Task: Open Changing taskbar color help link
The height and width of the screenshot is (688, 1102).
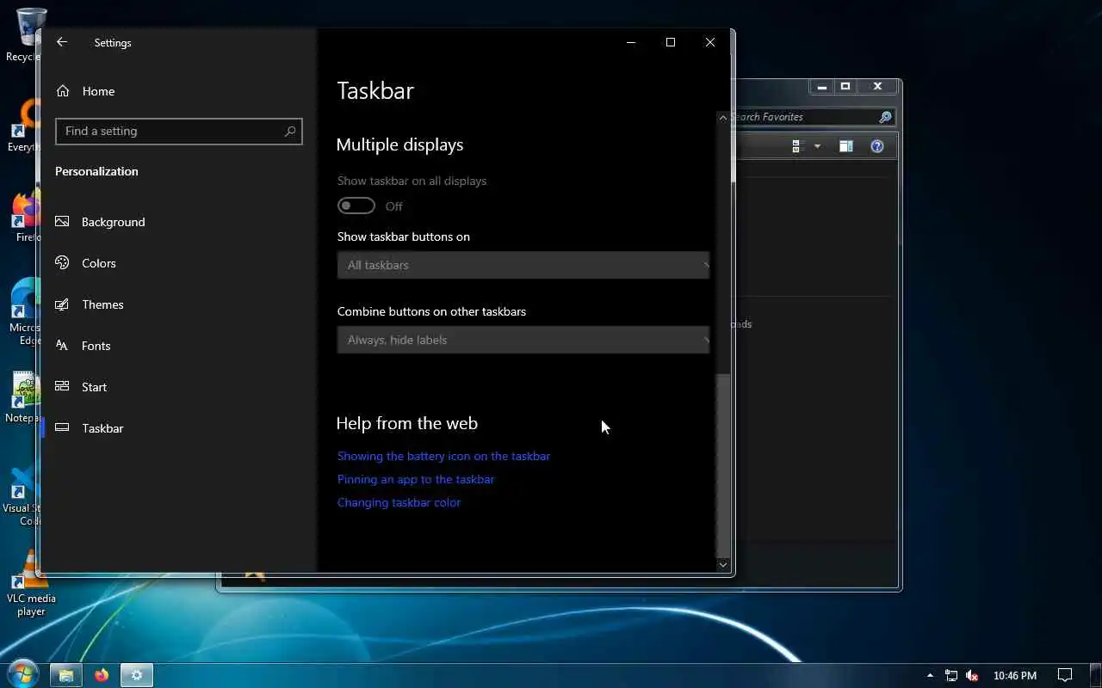Action: pyautogui.click(x=399, y=502)
